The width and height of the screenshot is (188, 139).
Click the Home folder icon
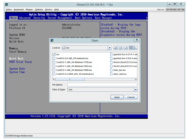tap(121, 48)
